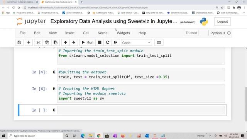Open Chrome's three-dot menu
The width and height of the screenshot is (247, 139).
tap(244, 8)
